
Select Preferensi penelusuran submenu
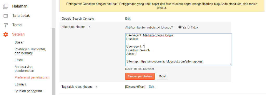tap(32, 77)
